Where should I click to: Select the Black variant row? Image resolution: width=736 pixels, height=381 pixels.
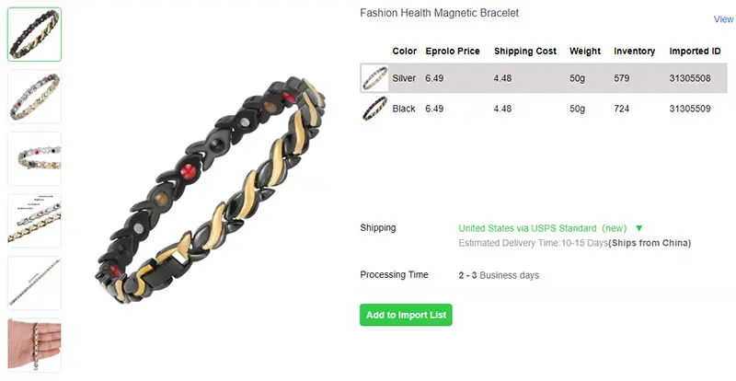[x=544, y=109]
